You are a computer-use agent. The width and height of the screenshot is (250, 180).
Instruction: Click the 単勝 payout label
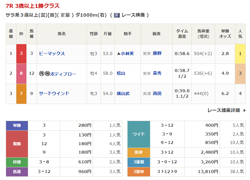point(17,126)
